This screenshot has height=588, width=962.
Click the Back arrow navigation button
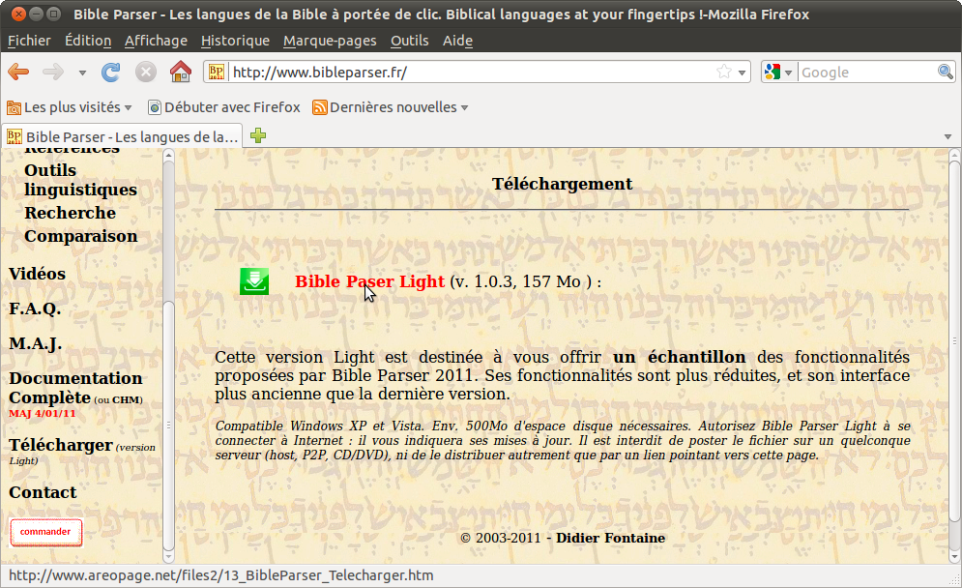pyautogui.click(x=18, y=73)
